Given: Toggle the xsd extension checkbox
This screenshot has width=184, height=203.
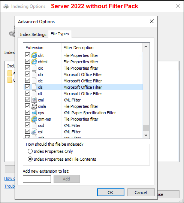Looking at the screenshot, I should click(x=27, y=125).
